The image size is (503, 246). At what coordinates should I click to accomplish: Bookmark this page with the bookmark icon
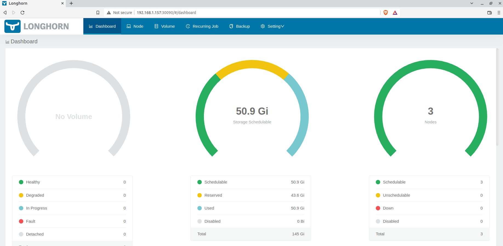(98, 13)
